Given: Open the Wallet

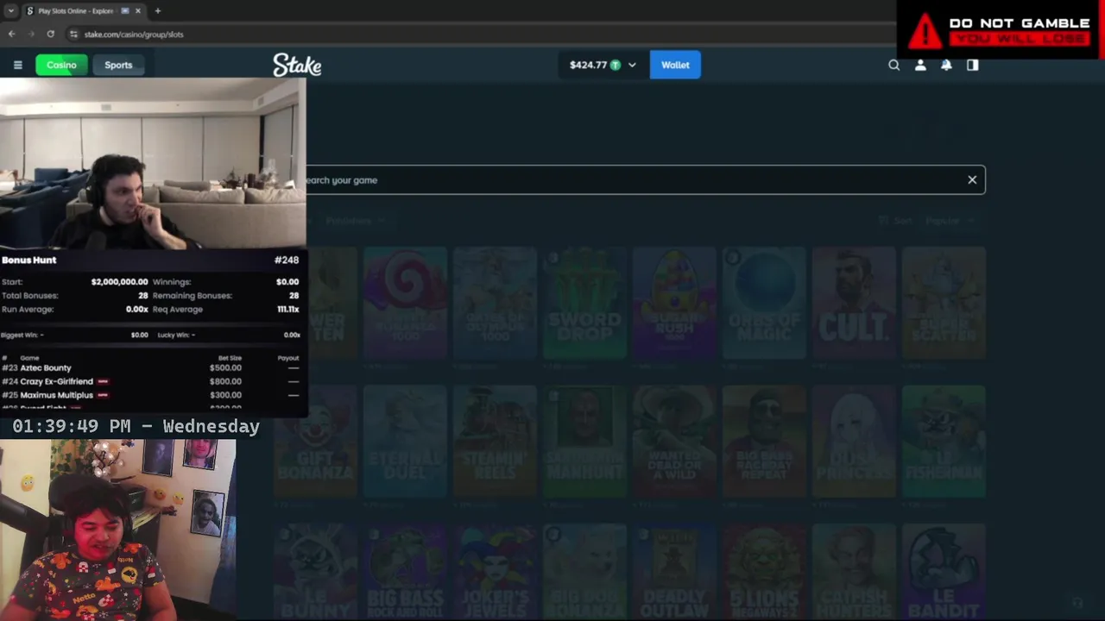Looking at the screenshot, I should pyautogui.click(x=675, y=65).
